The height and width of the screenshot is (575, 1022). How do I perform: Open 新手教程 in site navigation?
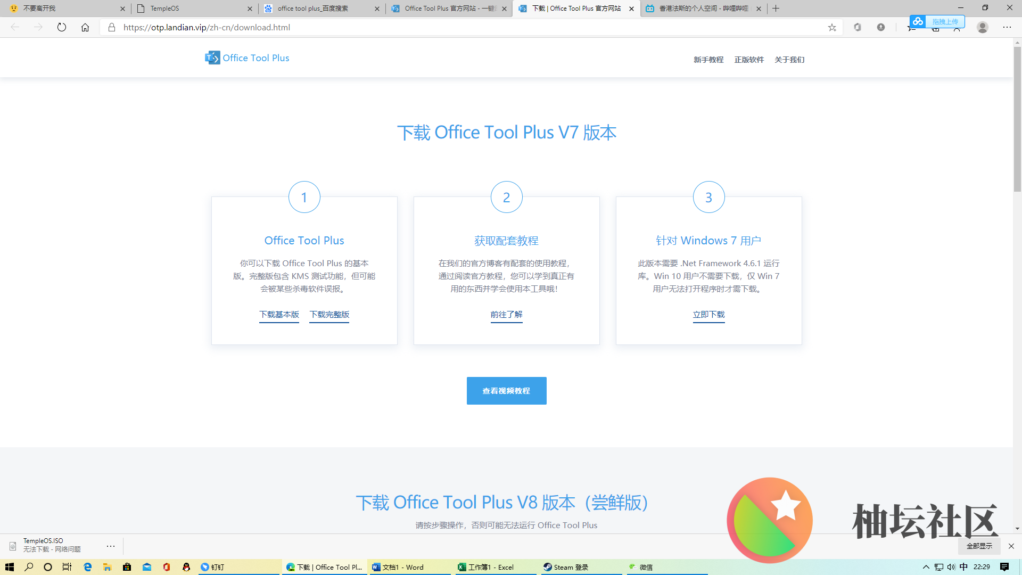pos(708,60)
